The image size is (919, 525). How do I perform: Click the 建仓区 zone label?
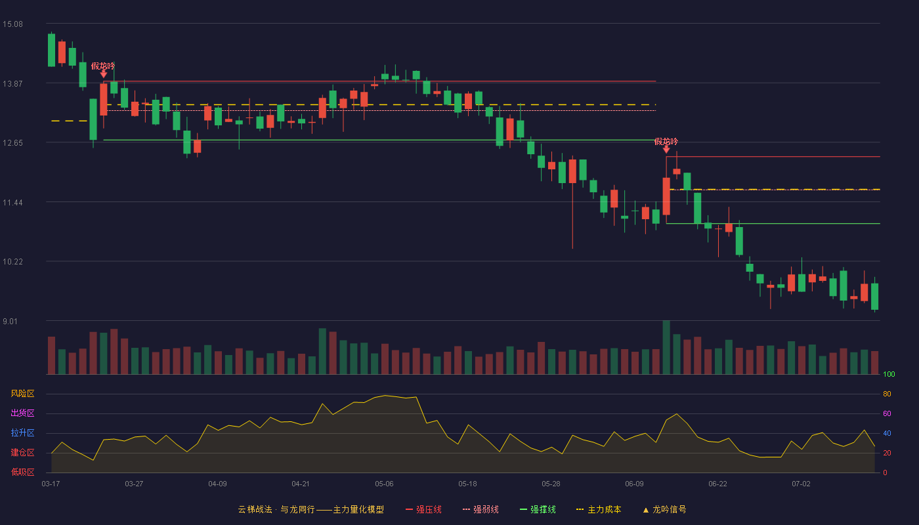22,453
